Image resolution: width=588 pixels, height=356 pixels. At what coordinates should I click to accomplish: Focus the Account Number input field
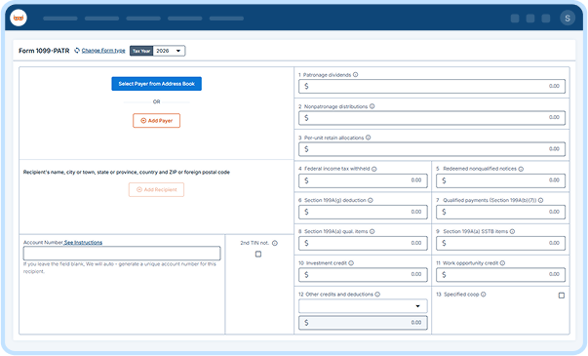click(122, 254)
